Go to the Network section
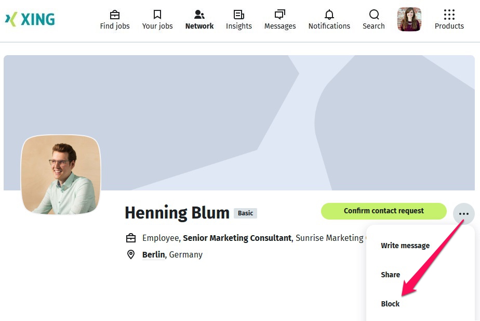This screenshot has width=480, height=321. [199, 20]
